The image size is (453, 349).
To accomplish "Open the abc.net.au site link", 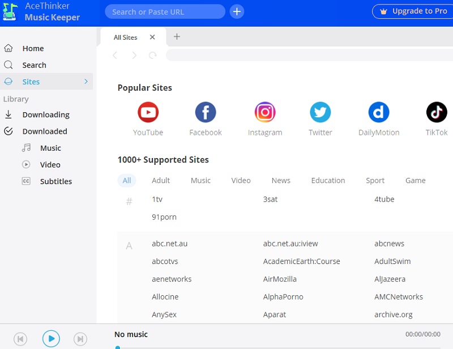I will click(x=169, y=244).
